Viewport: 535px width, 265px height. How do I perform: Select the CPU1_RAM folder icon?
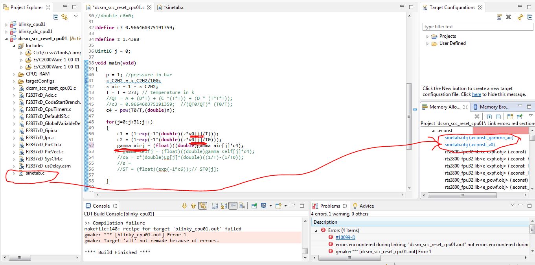[x=21, y=74]
